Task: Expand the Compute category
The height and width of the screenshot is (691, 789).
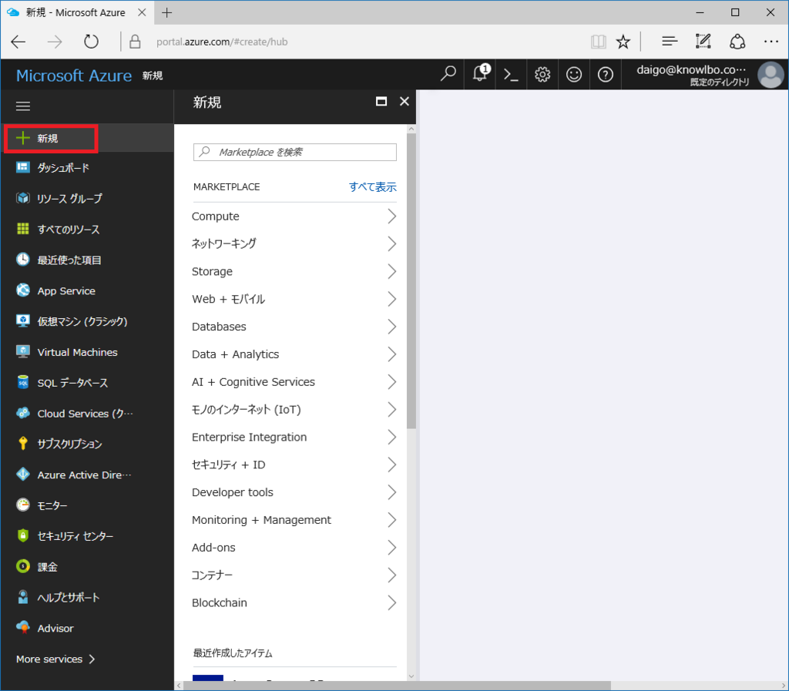Action: coord(294,216)
